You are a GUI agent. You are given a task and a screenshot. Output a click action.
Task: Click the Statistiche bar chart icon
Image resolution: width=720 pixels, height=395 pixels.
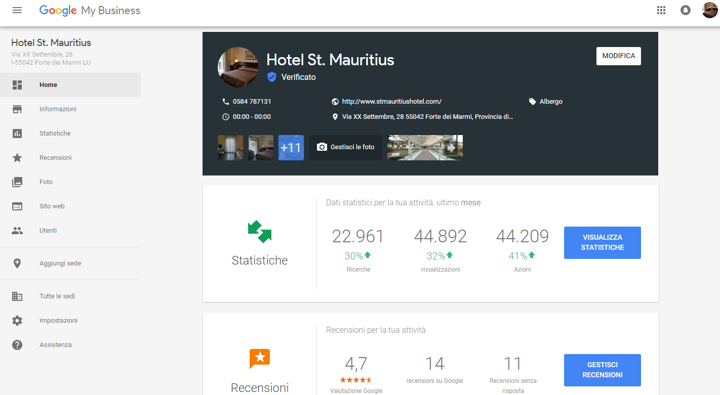[x=17, y=134]
